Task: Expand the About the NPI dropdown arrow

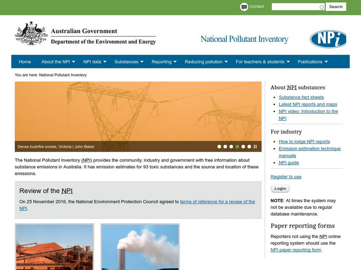Action: click(74, 62)
